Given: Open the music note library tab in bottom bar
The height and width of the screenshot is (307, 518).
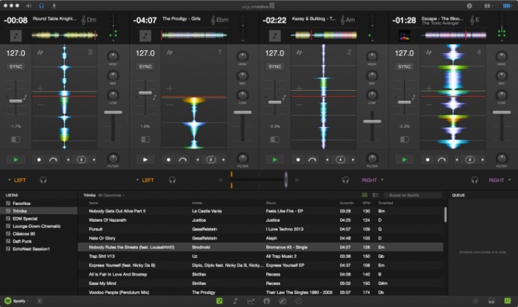Looking at the screenshot, I should pos(235,301).
